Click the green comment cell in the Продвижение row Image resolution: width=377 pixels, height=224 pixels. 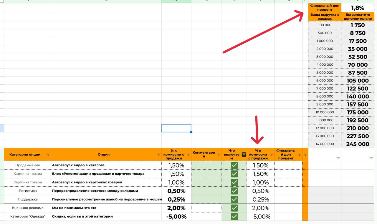(206, 165)
